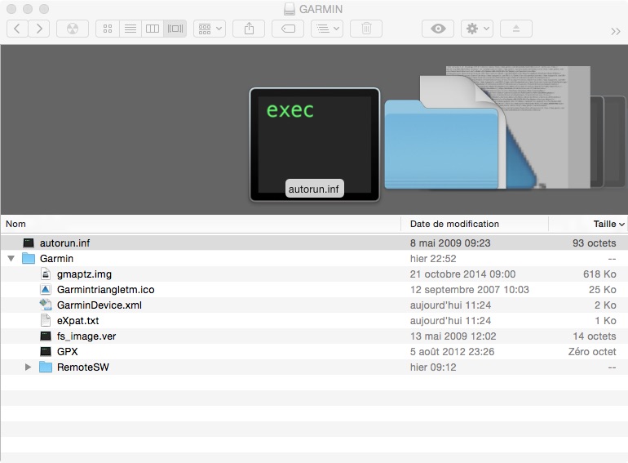Click the 618 Ko size value

click(x=599, y=274)
